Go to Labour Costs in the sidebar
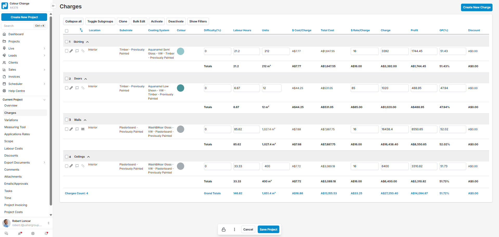This screenshot has width=499, height=237. coord(14,148)
